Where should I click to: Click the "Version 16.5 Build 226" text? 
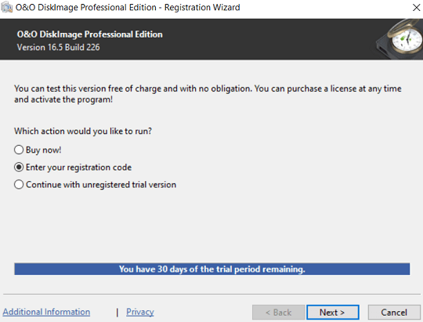[58, 47]
